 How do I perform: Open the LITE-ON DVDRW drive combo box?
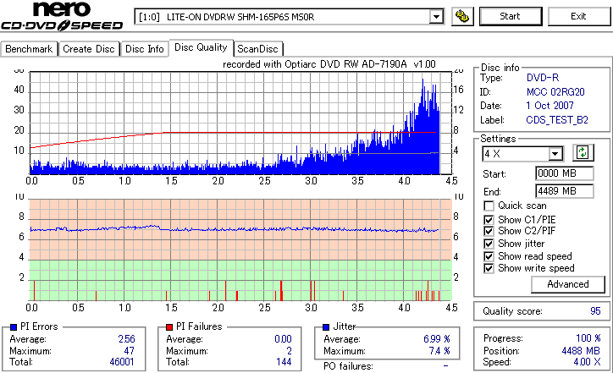[x=289, y=17]
